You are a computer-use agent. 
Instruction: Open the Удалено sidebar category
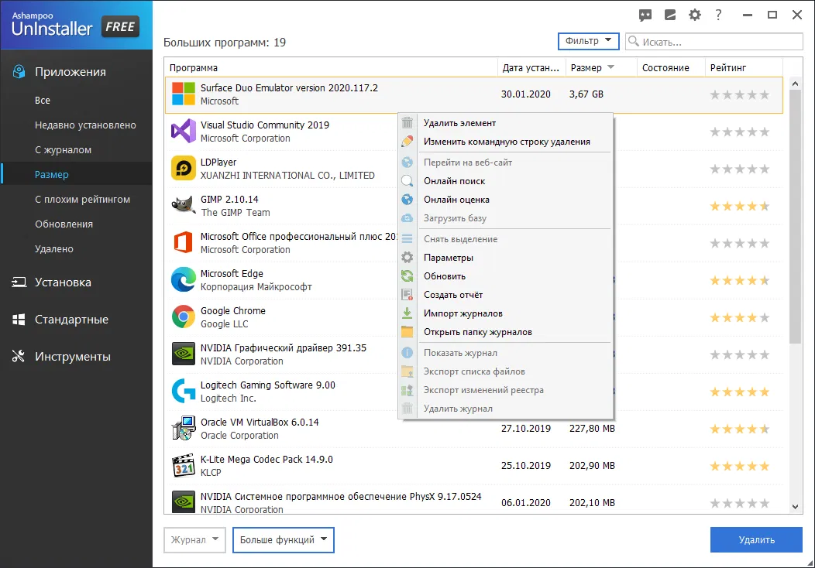coord(54,248)
